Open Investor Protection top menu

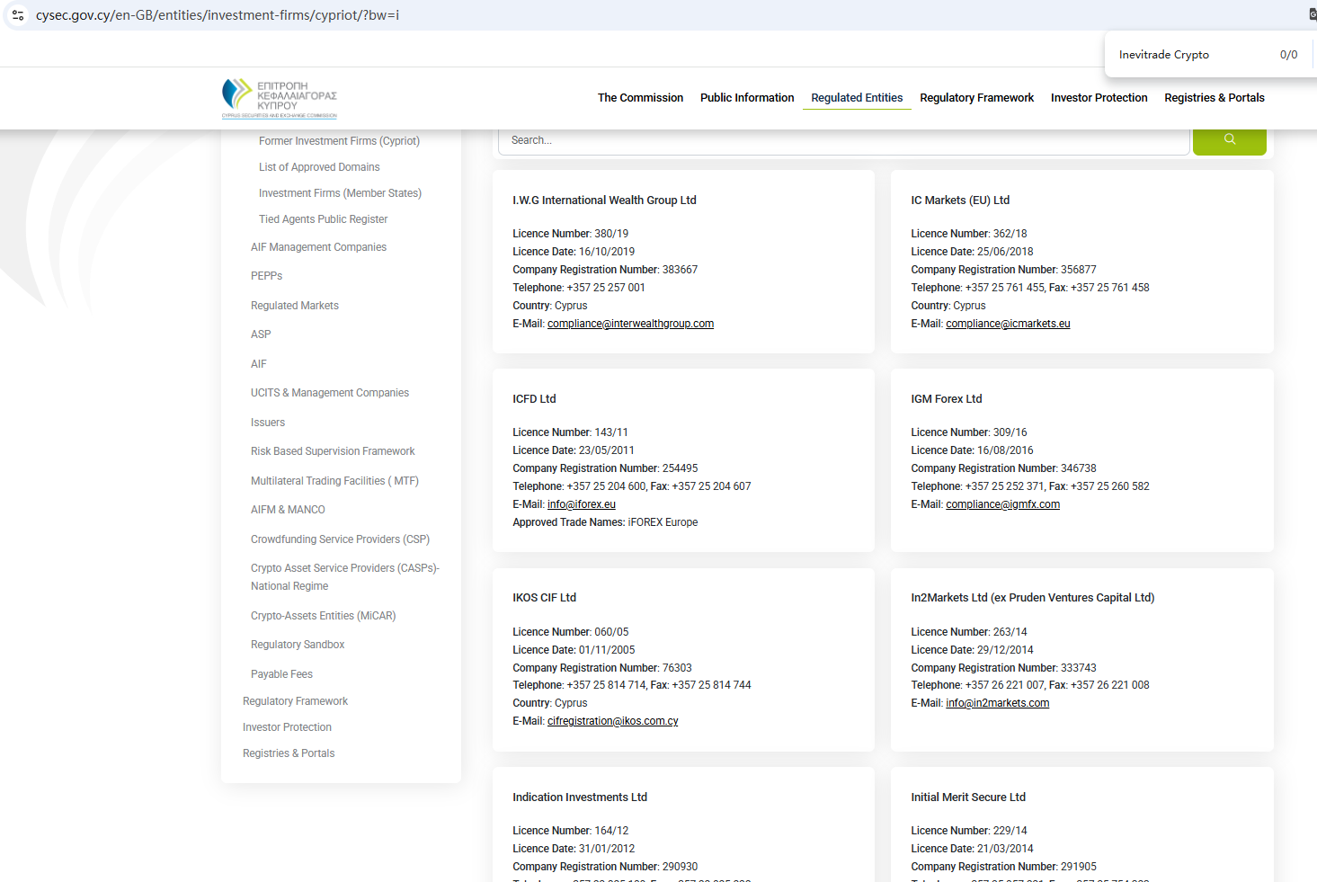[x=1099, y=98]
